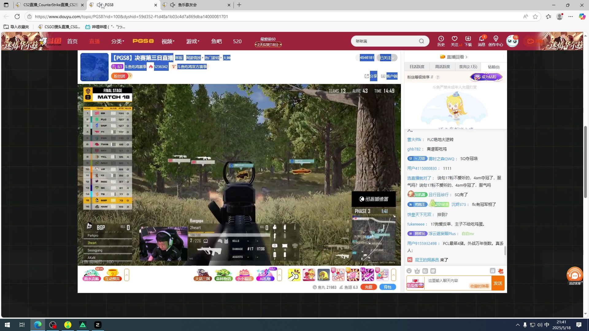
Task: Click 成为钻粉 button
Action: [x=486, y=77]
